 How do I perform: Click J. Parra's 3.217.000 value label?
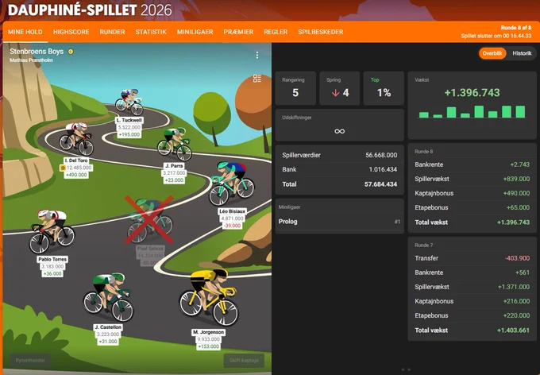click(174, 173)
